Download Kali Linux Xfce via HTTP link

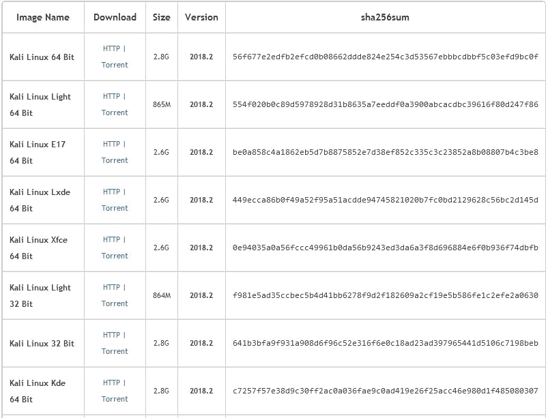pyautogui.click(x=111, y=240)
